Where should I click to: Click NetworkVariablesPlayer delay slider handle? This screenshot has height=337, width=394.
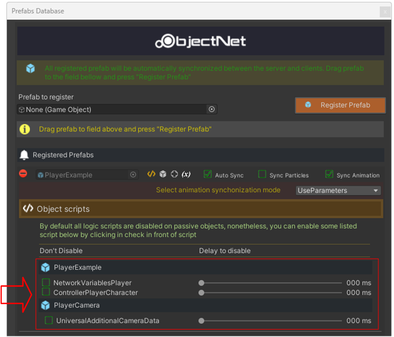(202, 283)
